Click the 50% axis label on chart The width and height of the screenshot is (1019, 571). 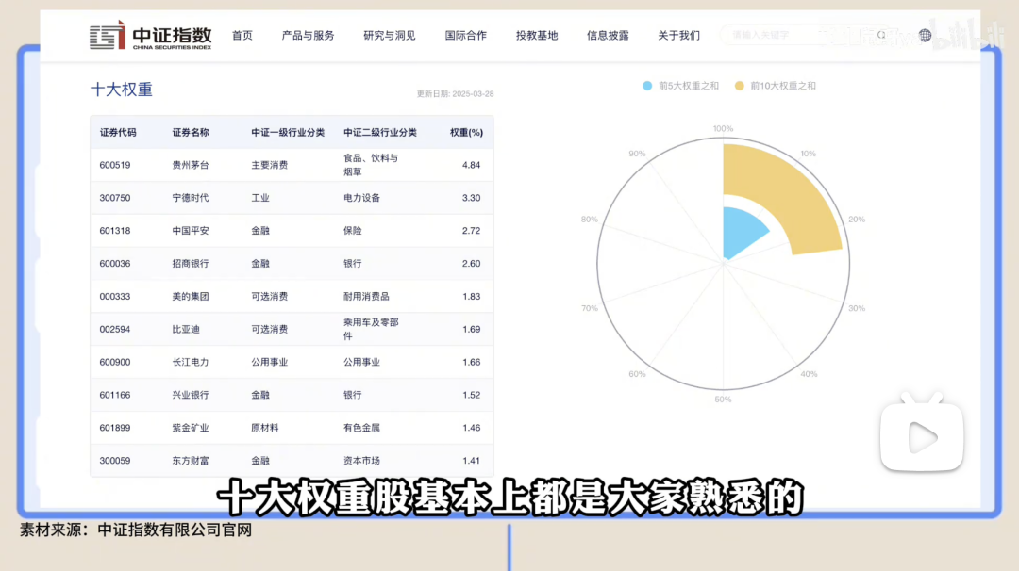pos(723,400)
